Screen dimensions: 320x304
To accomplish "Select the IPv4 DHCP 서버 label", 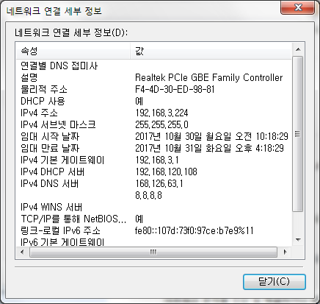I will pyautogui.click(x=53, y=172).
